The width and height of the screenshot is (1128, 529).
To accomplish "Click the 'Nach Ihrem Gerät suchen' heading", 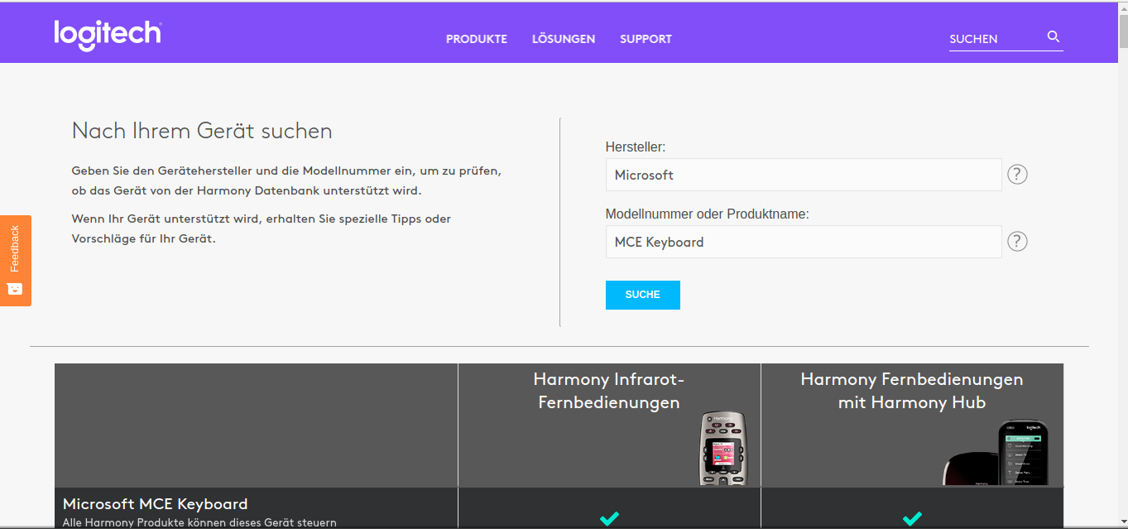I will 202,131.
